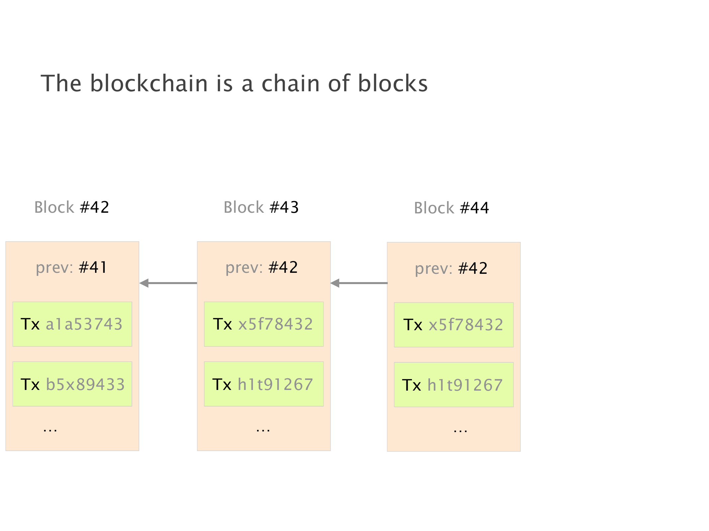Click the arrow from Block #44 to Block #43
Image resolution: width=709 pixels, height=531 pixels.
point(359,283)
